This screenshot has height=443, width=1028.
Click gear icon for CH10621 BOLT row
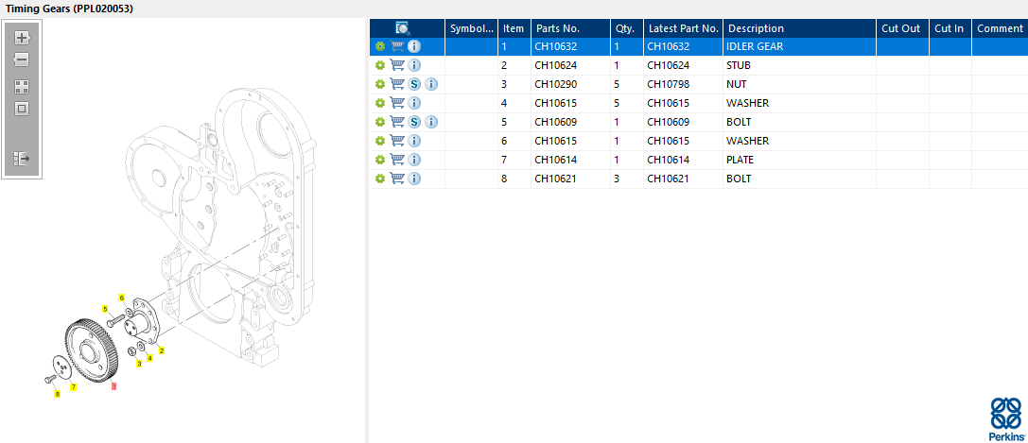[x=379, y=179]
